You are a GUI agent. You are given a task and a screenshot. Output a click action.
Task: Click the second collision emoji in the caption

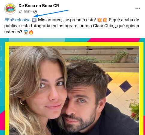[x=105, y=20]
